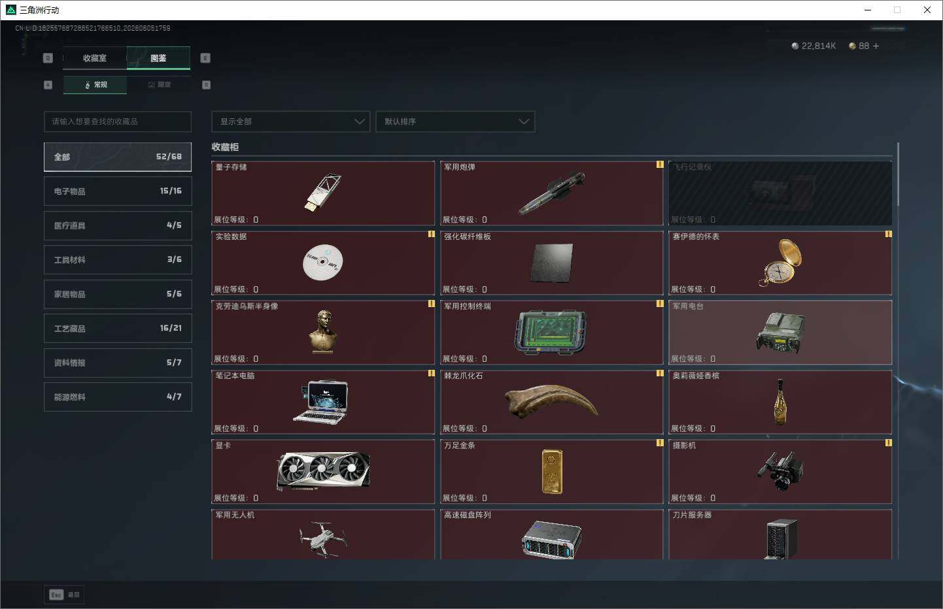Select the 实验数据 disc item
This screenshot has height=609, width=943.
(323, 263)
